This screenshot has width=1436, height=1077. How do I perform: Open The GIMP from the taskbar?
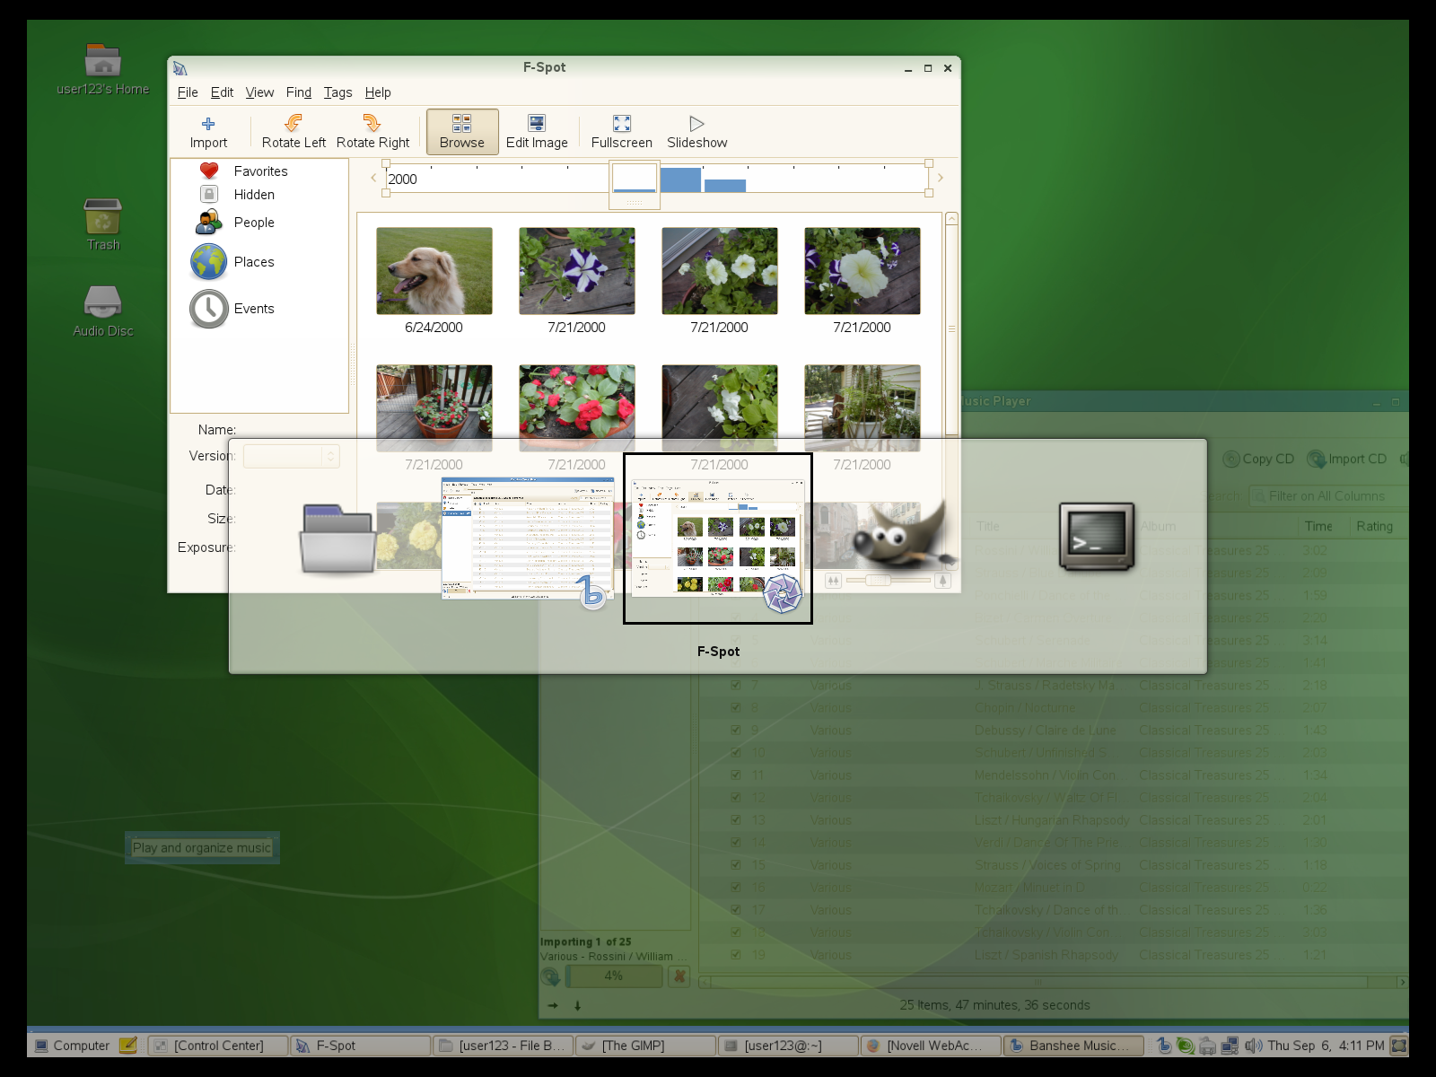pyautogui.click(x=645, y=1046)
